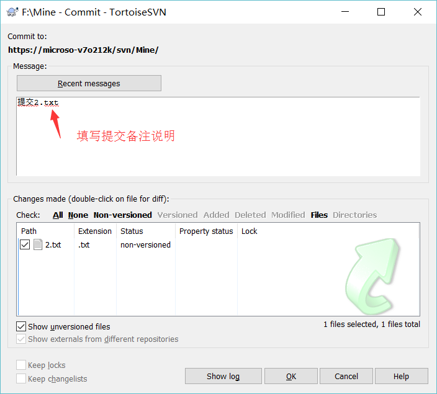Minimize the Commit window
The height and width of the screenshot is (394, 437).
(345, 12)
